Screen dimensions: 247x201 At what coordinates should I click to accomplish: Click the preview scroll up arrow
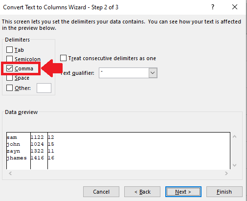point(234,136)
